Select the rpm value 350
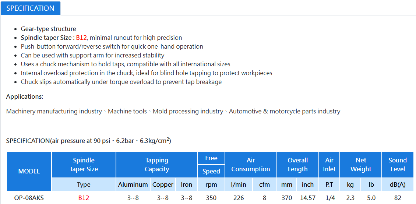Image resolution: width=416 pixels, height=204 pixels. tap(211, 198)
